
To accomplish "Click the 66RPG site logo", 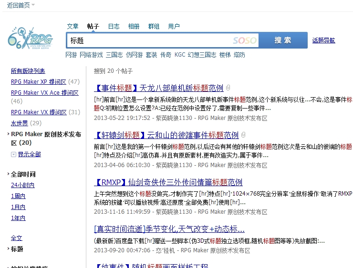I will 30,38.
